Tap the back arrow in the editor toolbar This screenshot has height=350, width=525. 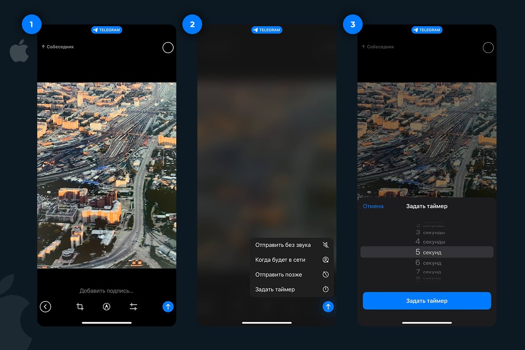click(x=45, y=307)
